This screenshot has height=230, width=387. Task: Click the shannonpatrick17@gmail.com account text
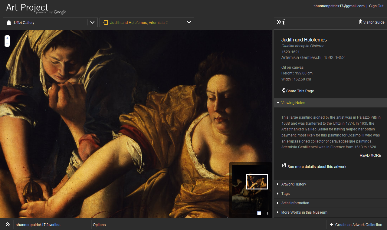[x=339, y=6]
